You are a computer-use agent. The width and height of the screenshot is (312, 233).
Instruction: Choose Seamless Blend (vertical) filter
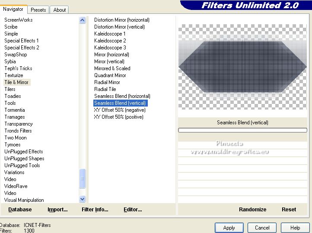click(121, 103)
